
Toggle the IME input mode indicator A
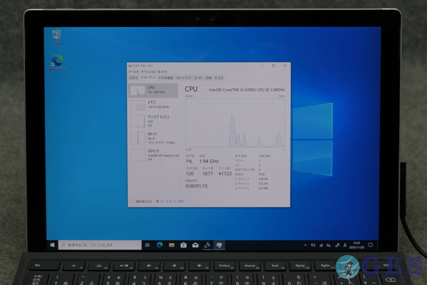pyautogui.click(x=345, y=245)
